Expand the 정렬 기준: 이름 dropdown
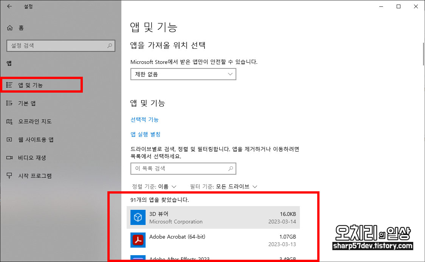The height and width of the screenshot is (262, 425). [x=154, y=187]
